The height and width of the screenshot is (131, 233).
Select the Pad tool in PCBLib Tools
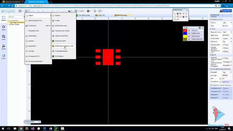178,14
